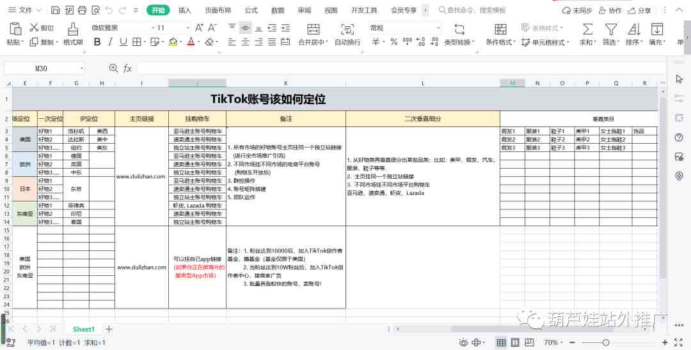Click the fill color bucket icon
Viewport: 691px width, 350px height.
click(173, 42)
